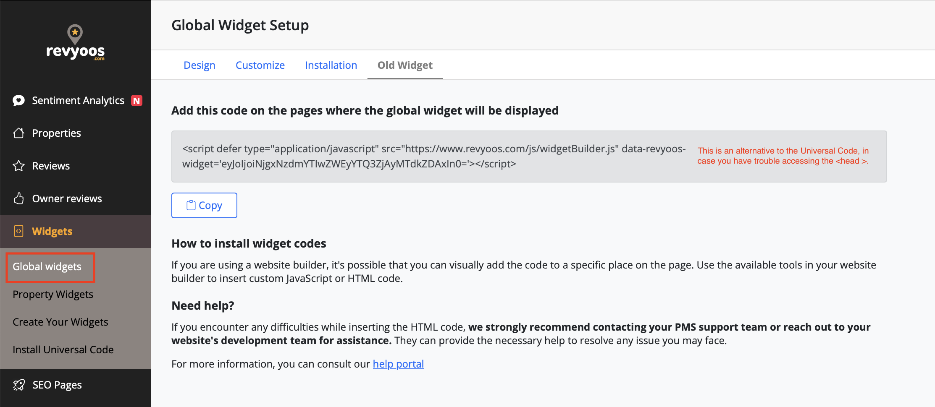The image size is (935, 407).
Task: Click the red N badge
Action: pos(137,101)
